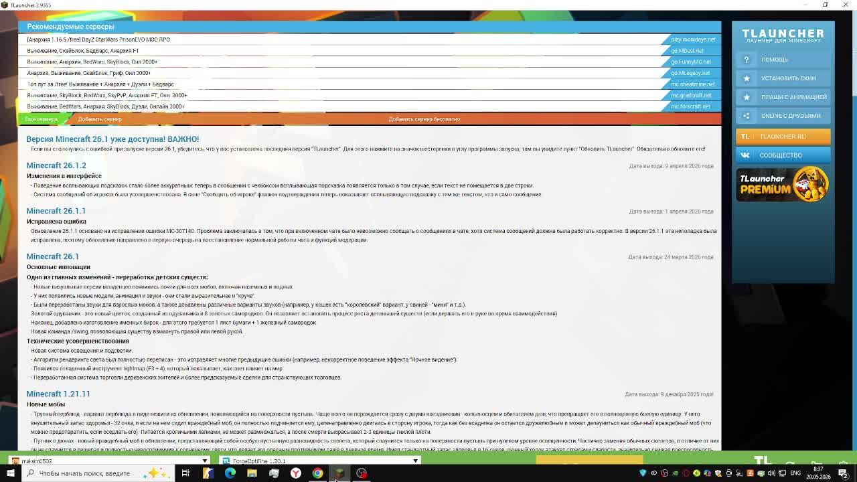Viewport: 857px width, 482px height.
Task: Open Microsoft Edge from the taskbar
Action: tap(230, 473)
